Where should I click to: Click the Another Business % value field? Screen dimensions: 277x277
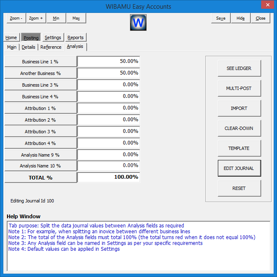108,73
